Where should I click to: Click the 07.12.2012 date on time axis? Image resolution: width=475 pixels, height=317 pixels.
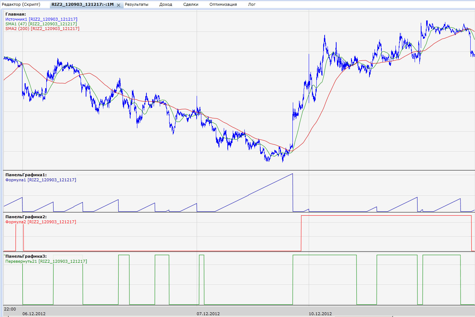click(208, 314)
